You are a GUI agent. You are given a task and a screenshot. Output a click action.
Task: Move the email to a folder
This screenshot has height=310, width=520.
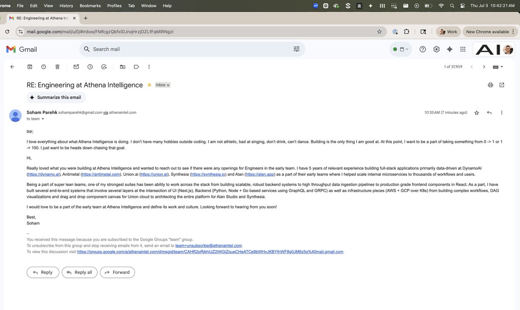[123, 67]
